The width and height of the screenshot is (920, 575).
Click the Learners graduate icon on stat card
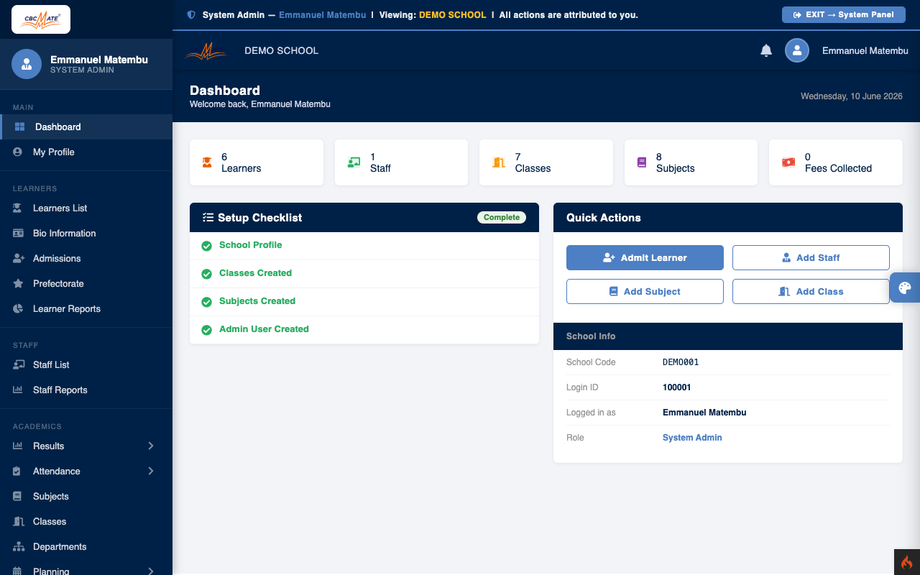(x=207, y=162)
